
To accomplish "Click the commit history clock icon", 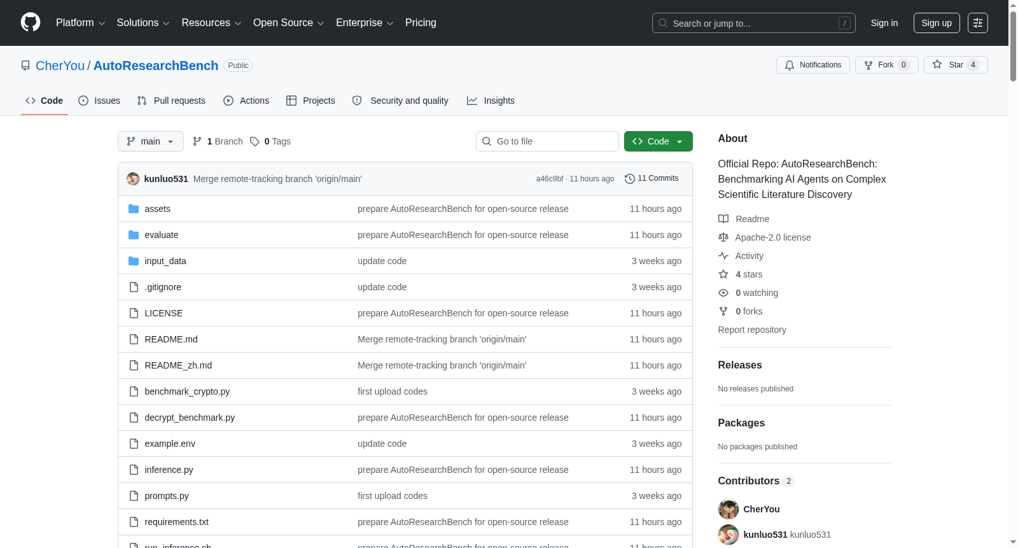I will [x=630, y=179].
